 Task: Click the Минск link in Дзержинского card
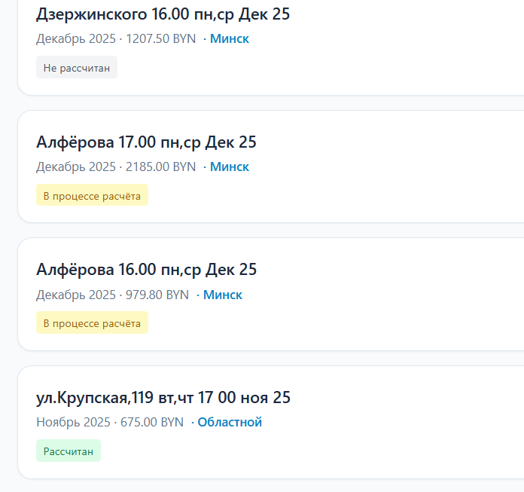coord(229,38)
